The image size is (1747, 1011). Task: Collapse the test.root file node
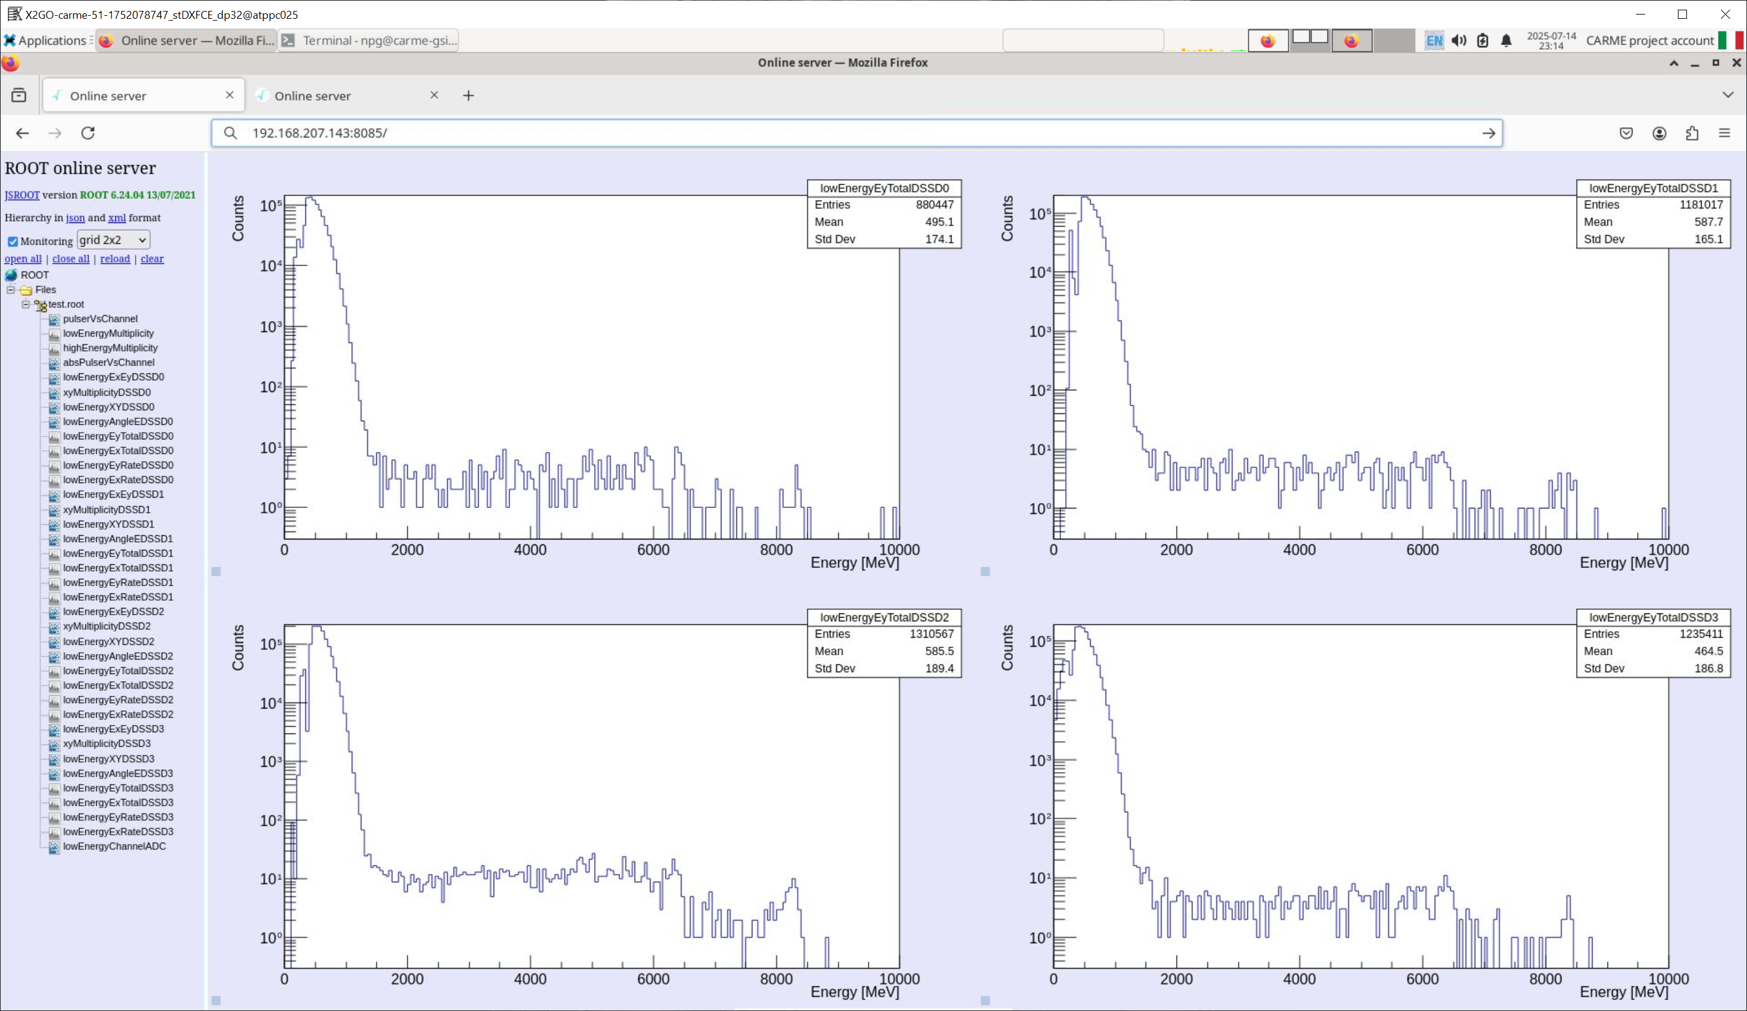(x=25, y=304)
